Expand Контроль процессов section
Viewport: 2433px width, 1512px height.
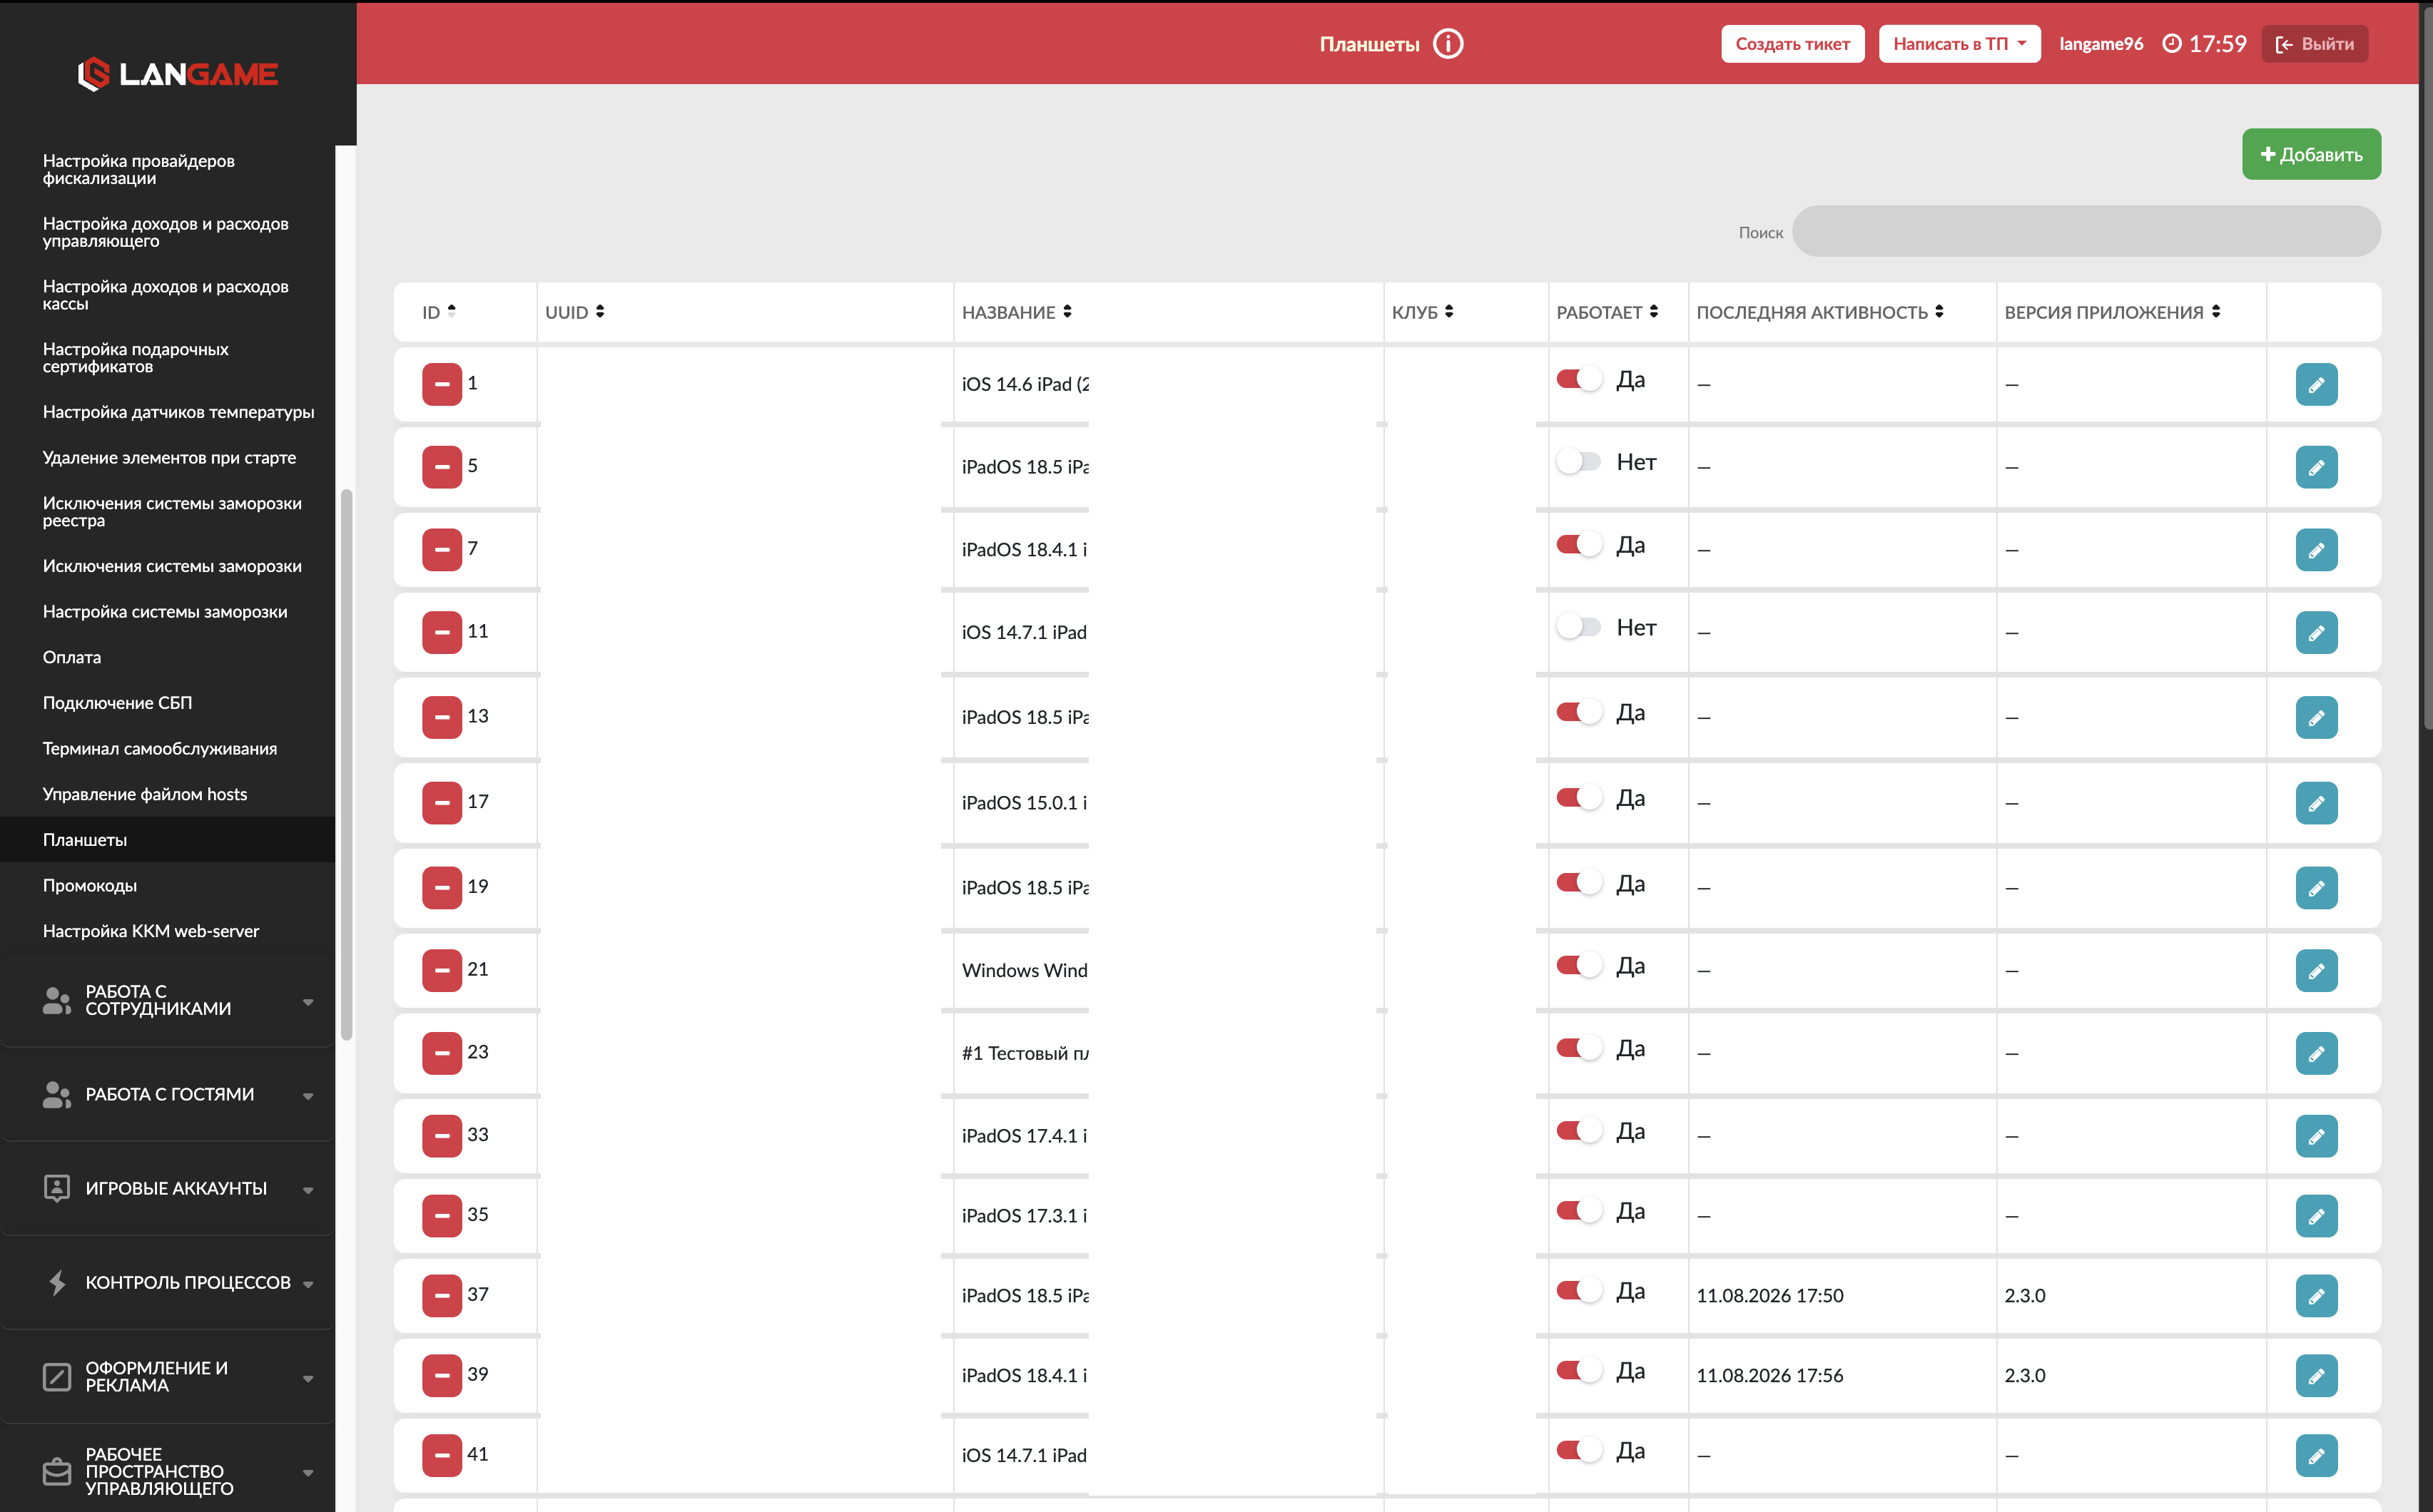click(x=168, y=1282)
